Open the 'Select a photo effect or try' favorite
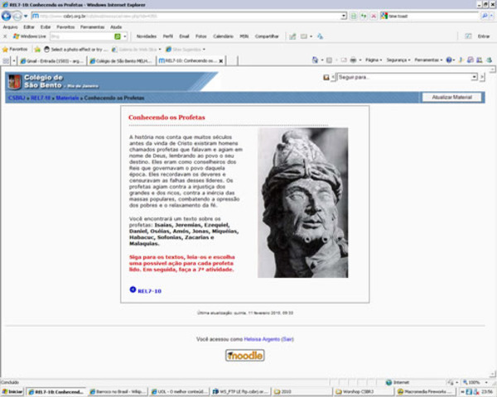 coord(75,50)
